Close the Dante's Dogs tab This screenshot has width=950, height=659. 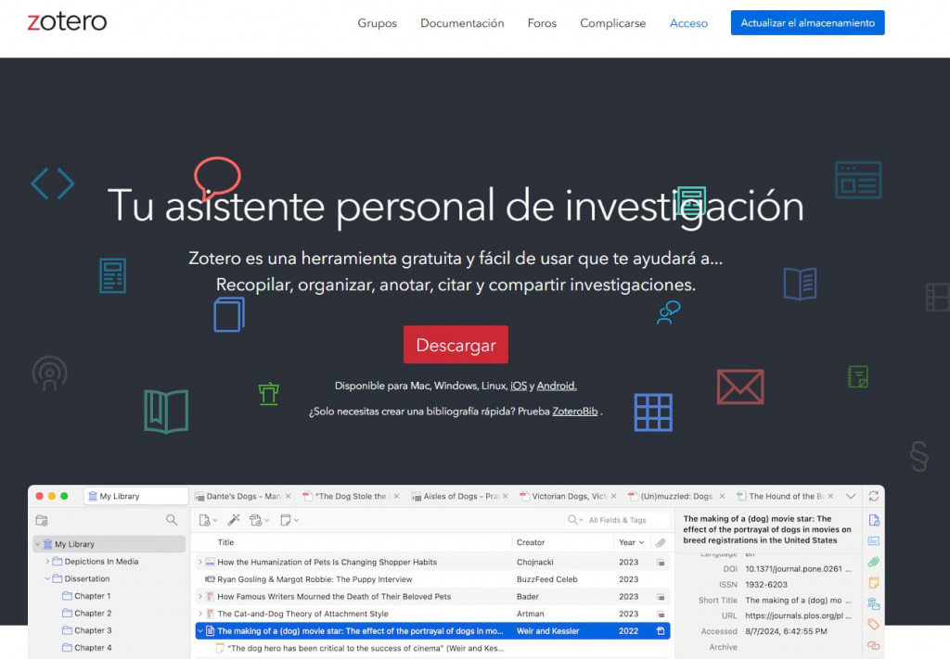[289, 496]
